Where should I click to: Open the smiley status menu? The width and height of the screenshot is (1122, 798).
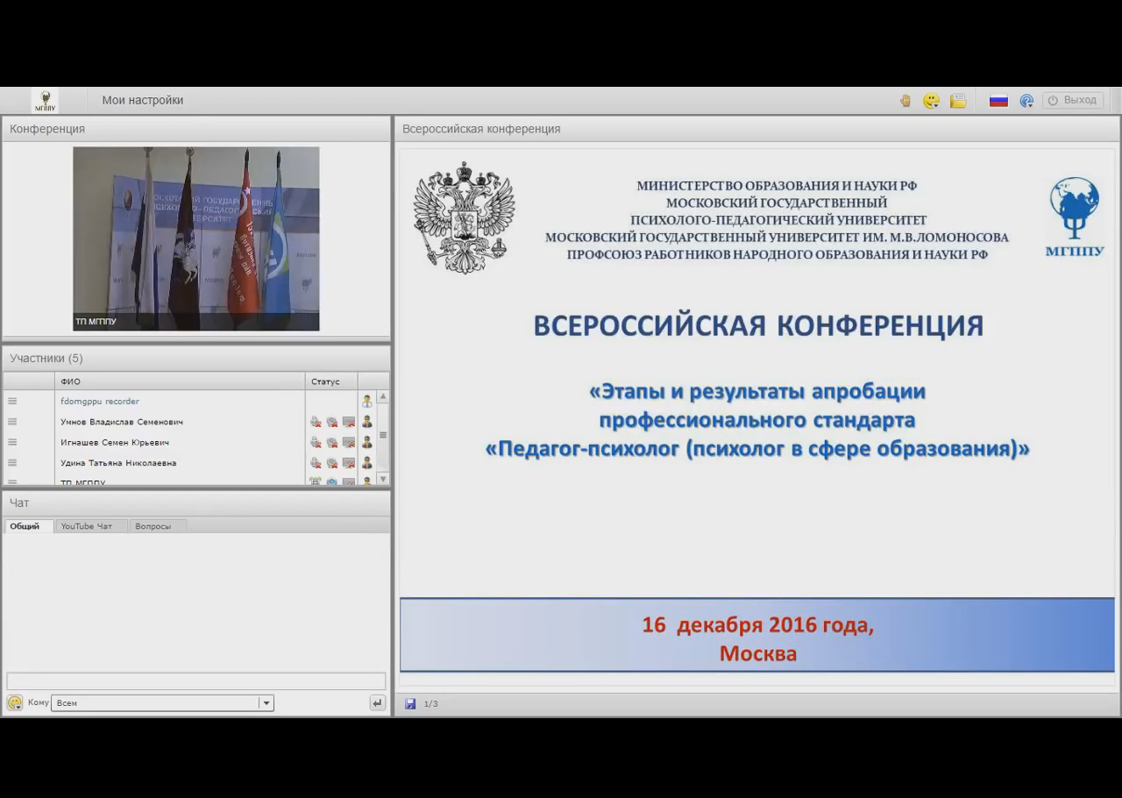coord(931,101)
